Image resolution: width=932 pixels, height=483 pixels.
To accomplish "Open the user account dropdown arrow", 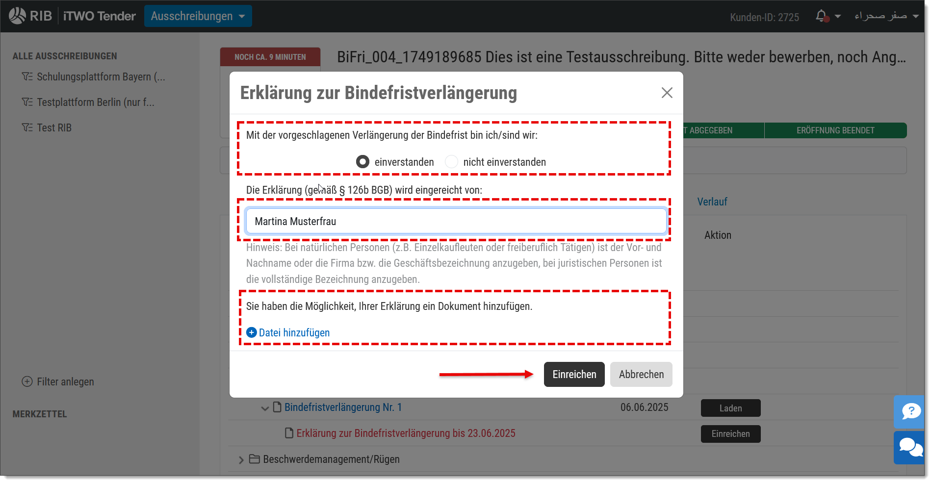I will pyautogui.click(x=915, y=16).
